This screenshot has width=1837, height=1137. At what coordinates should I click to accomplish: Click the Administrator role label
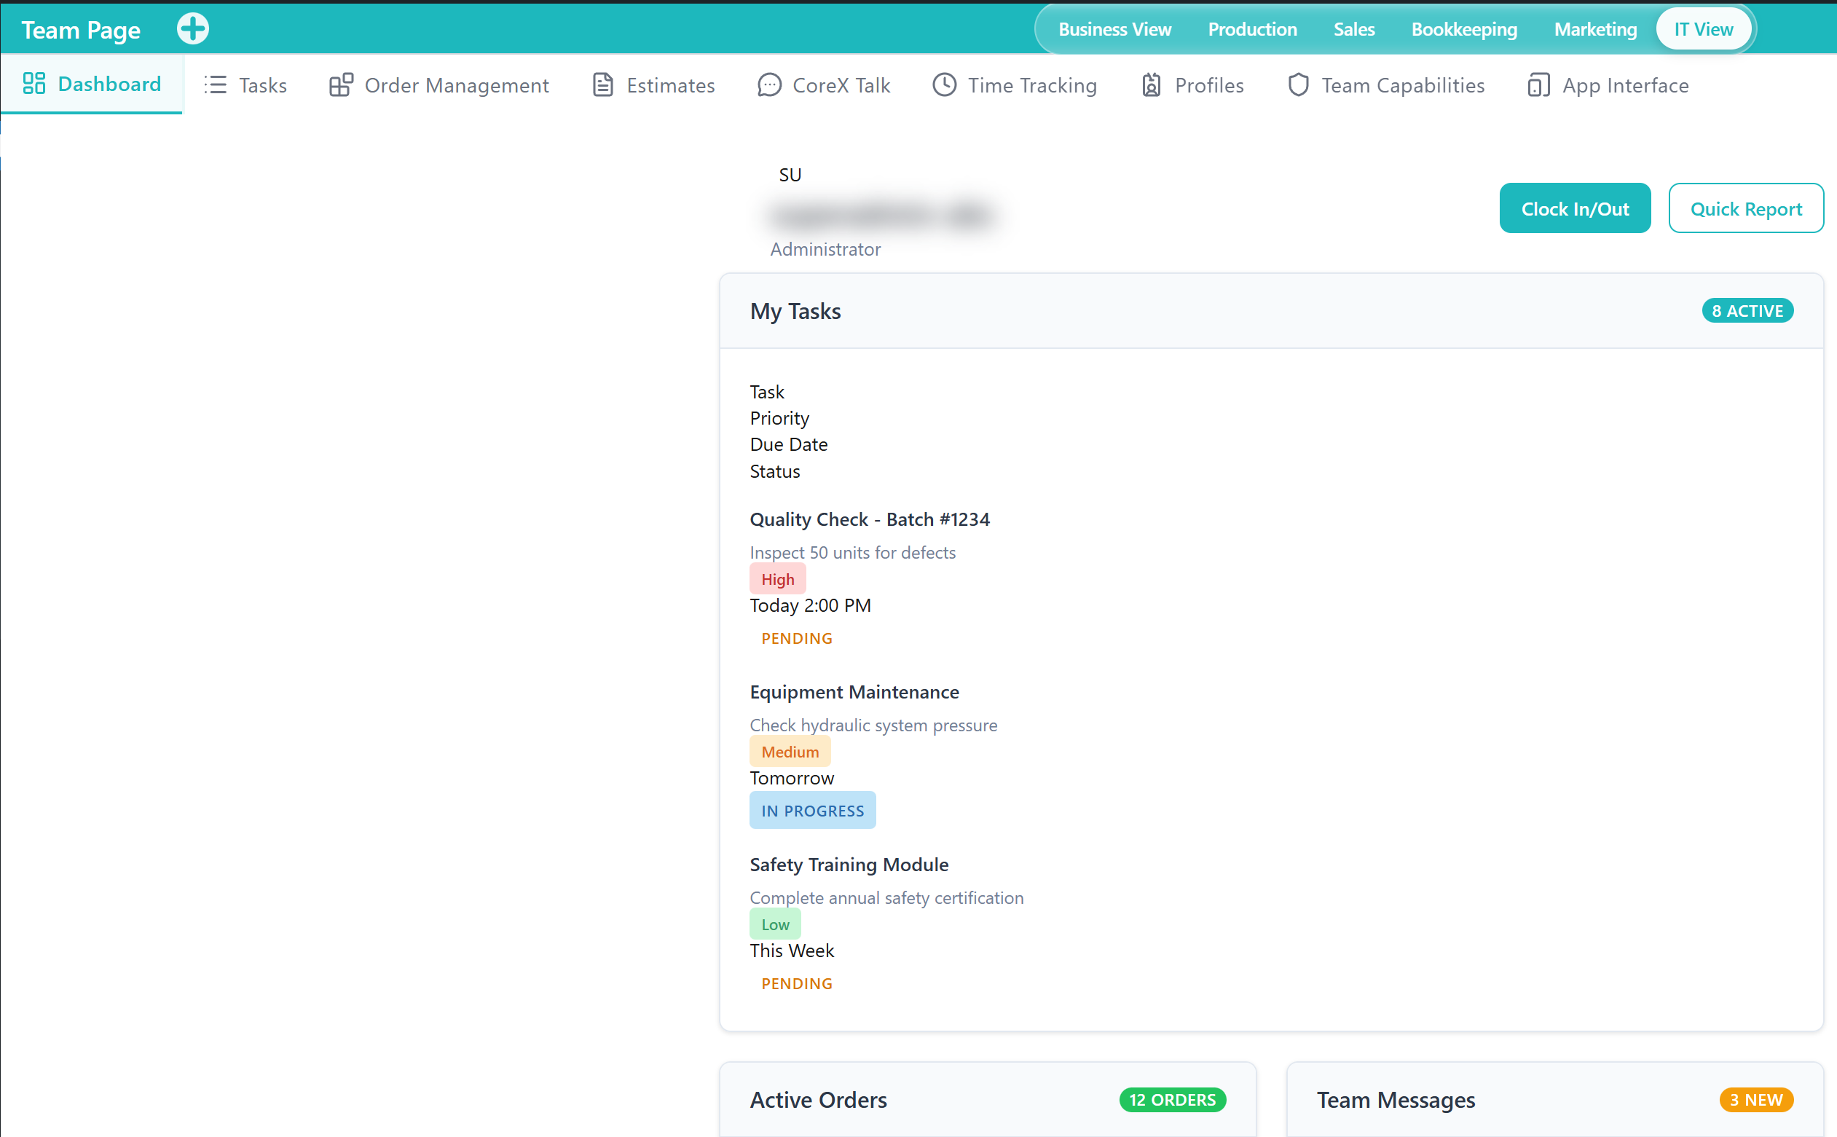(x=825, y=249)
